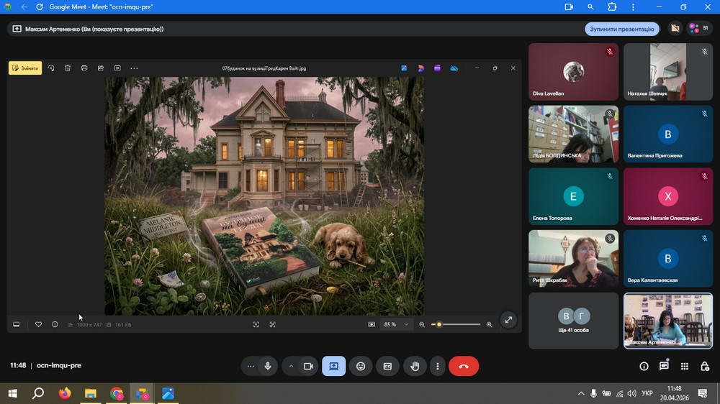
Task: Click the delete trash icon in Photos toolbar
Action: tap(68, 68)
